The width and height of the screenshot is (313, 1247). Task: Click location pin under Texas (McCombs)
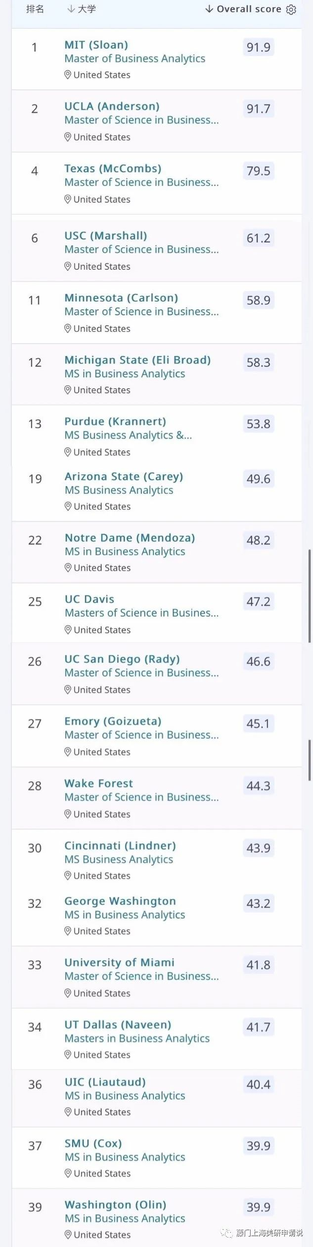coord(68,199)
